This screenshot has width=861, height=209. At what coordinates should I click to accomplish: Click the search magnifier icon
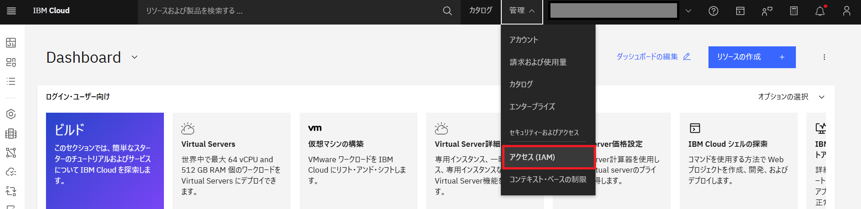click(x=447, y=11)
